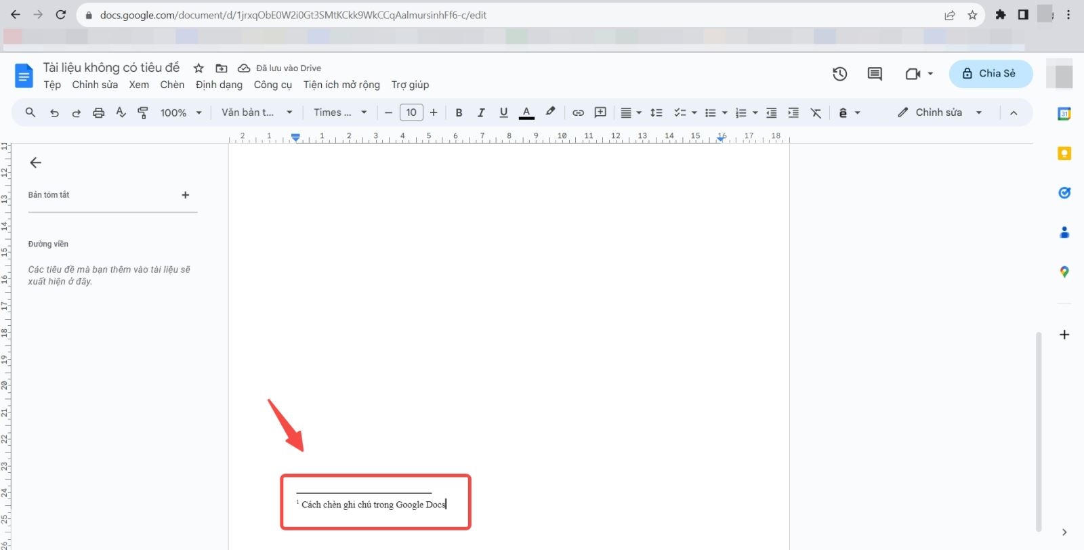The height and width of the screenshot is (550, 1084).
Task: Activate the paint format roller
Action: tap(143, 113)
